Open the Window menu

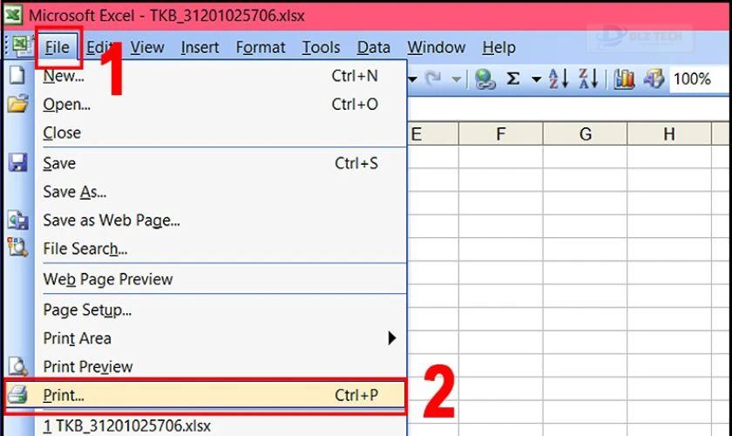pyautogui.click(x=436, y=47)
